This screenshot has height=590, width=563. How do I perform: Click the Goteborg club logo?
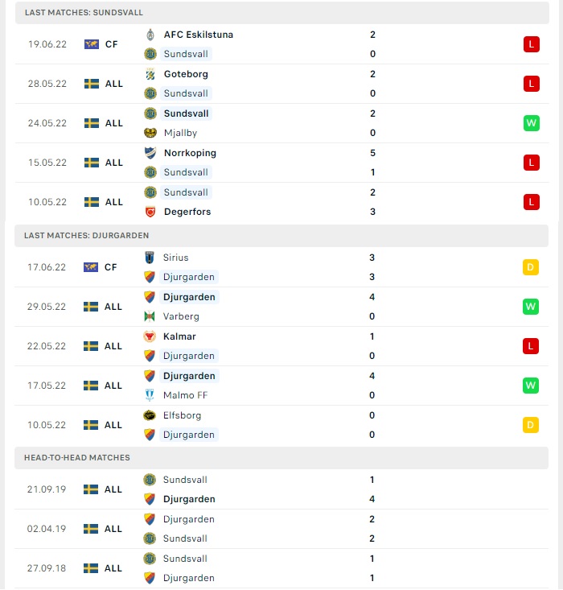tap(150, 74)
